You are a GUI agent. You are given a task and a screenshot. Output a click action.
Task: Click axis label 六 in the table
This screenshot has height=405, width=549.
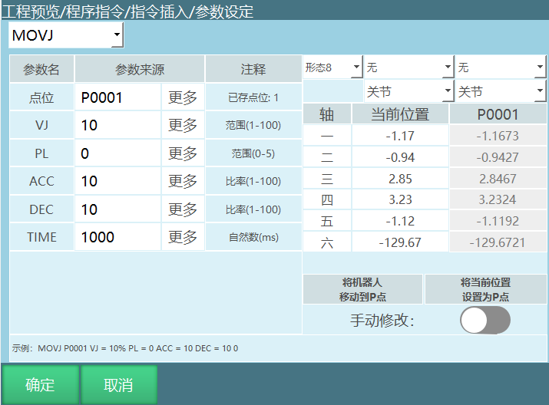tap(326, 242)
